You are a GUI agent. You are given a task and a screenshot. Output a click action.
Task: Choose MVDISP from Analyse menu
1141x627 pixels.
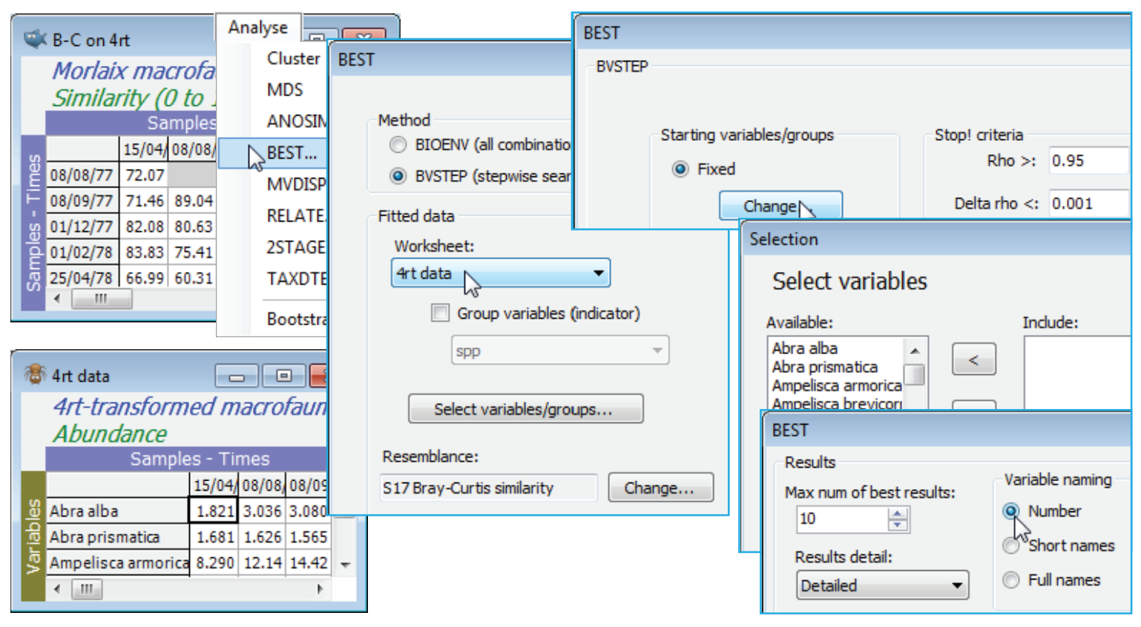point(296,184)
